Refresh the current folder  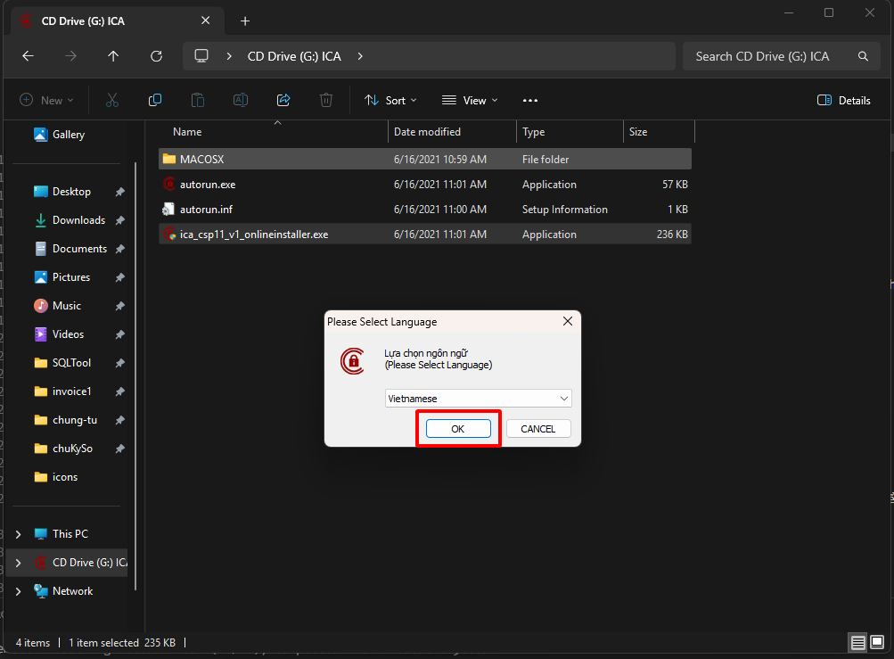pyautogui.click(x=156, y=56)
